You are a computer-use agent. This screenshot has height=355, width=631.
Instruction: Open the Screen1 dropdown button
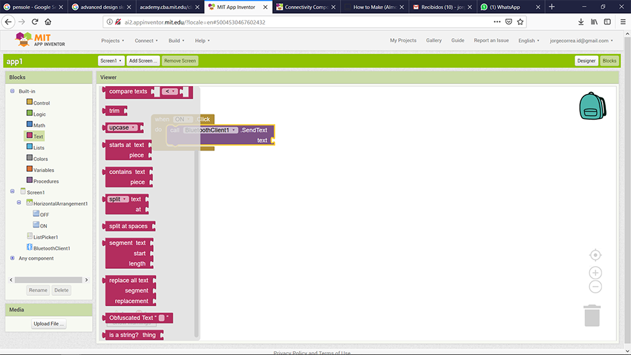[x=111, y=60]
